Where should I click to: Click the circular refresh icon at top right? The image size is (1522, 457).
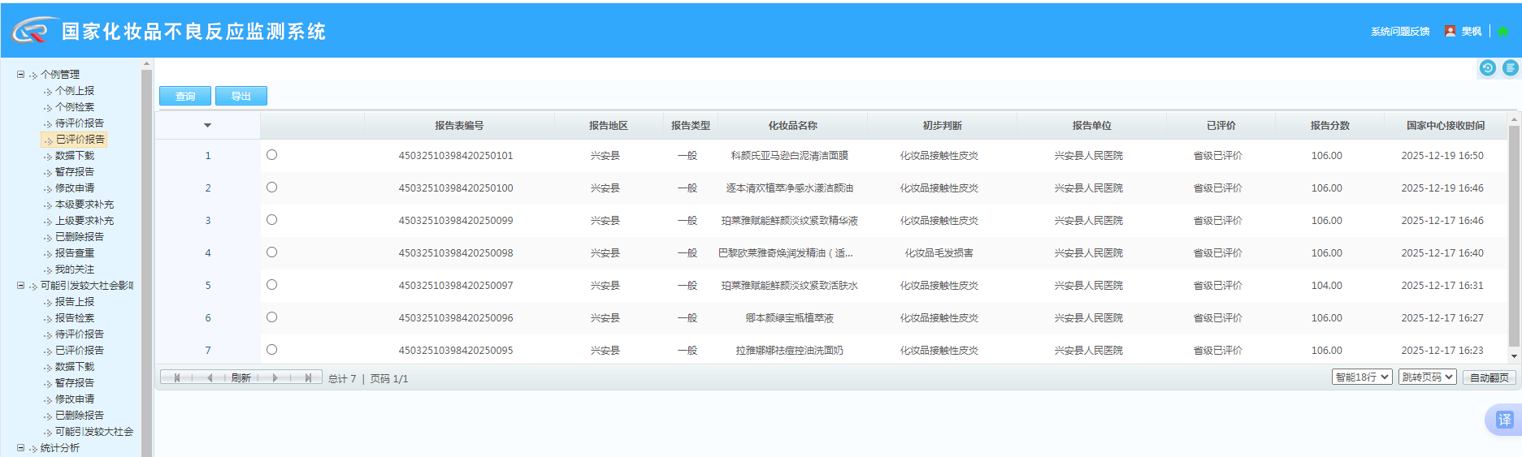[x=1487, y=68]
